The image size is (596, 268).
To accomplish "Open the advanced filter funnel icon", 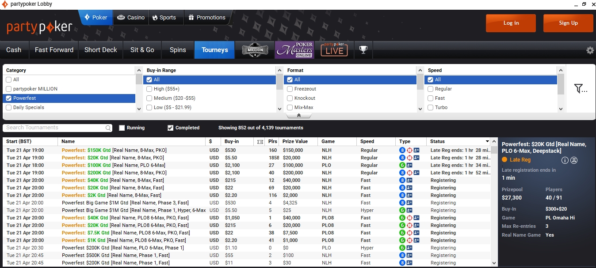I will pyautogui.click(x=580, y=89).
